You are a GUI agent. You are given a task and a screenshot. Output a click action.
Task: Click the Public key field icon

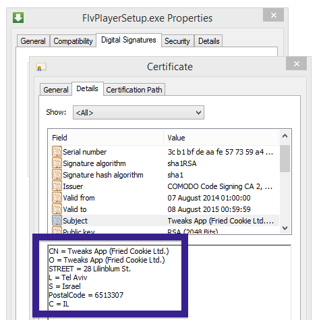click(57, 230)
